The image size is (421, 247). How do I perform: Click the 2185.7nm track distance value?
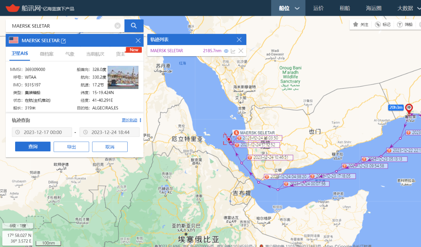[212, 51]
